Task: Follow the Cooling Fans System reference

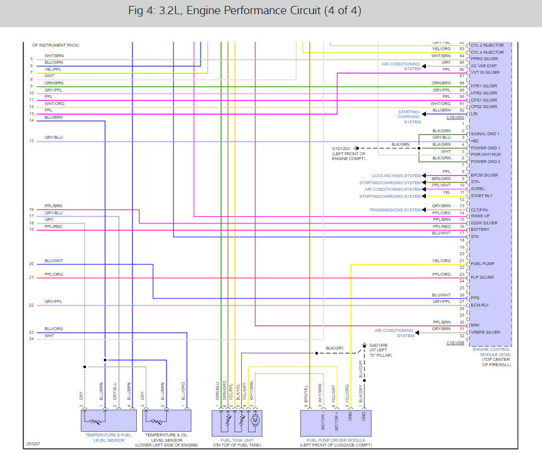Action: click(x=396, y=176)
